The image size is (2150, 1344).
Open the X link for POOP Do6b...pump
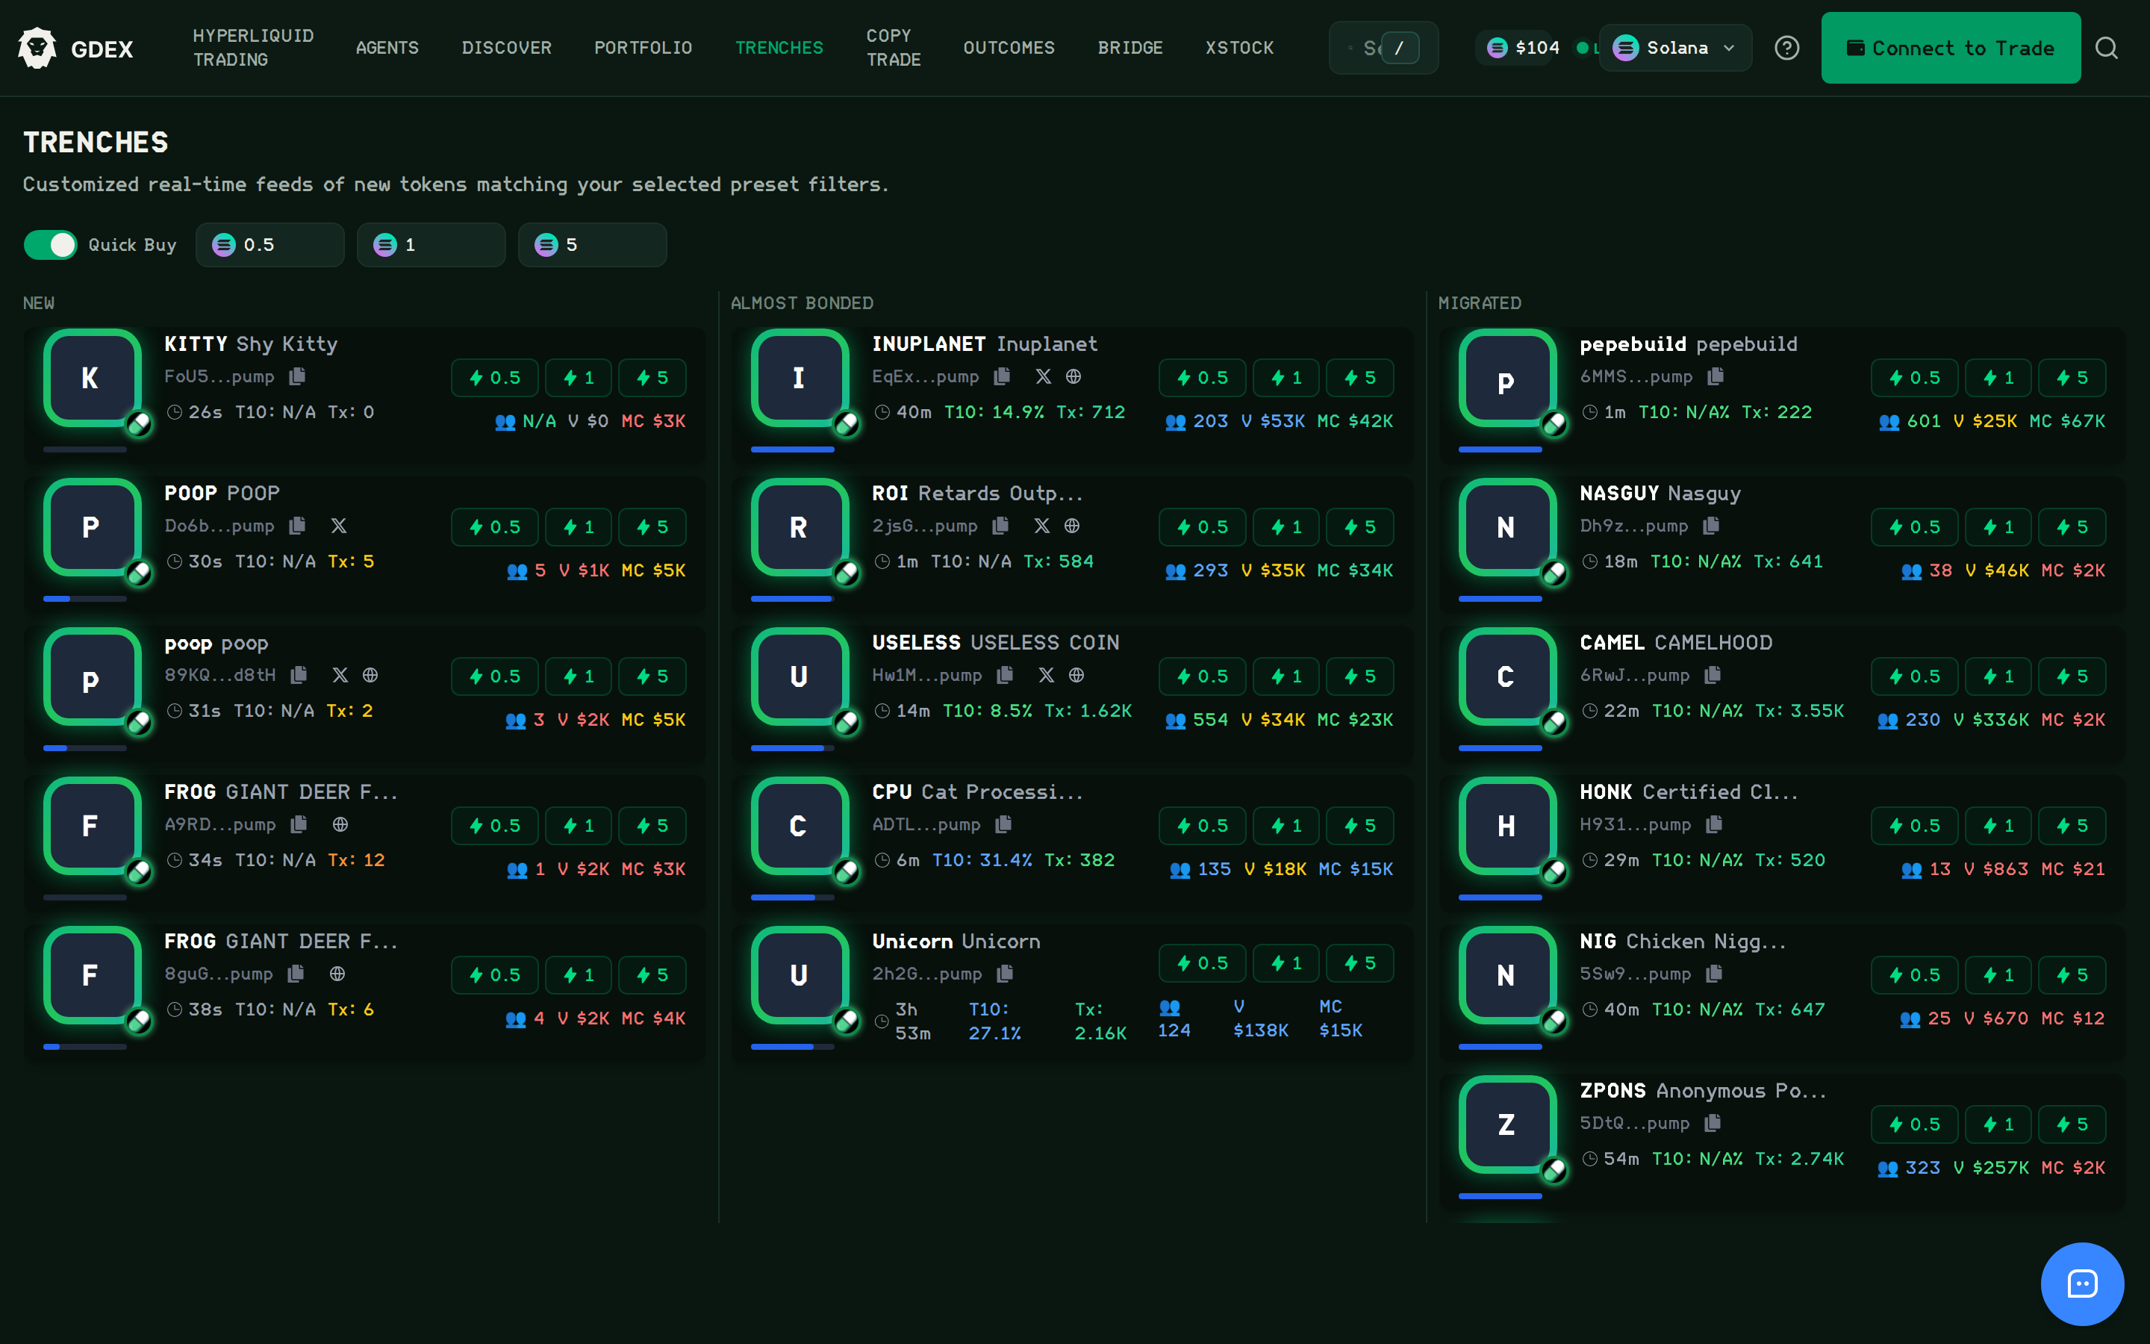tap(338, 526)
